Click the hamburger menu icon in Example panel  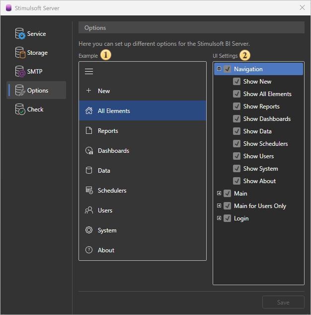(89, 71)
